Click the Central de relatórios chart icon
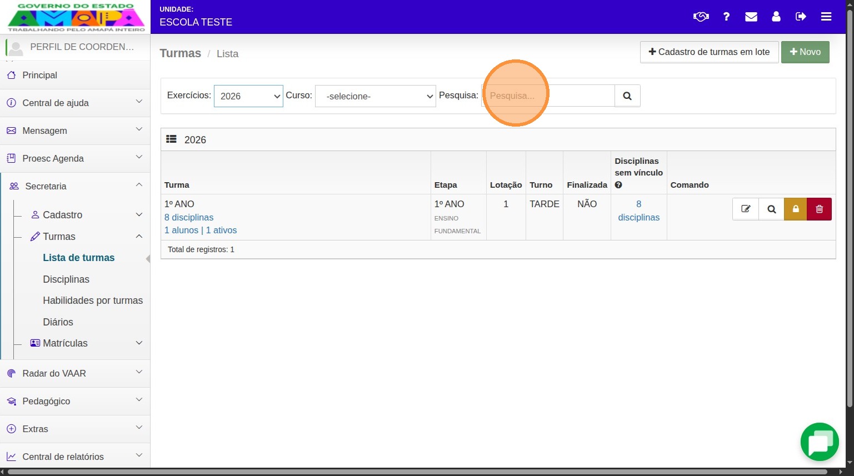 click(11, 457)
